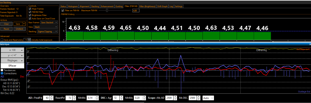The height and width of the screenshot is (103, 311).
Task: Increase the Mx AD value using its spinner
Action: [175, 97]
